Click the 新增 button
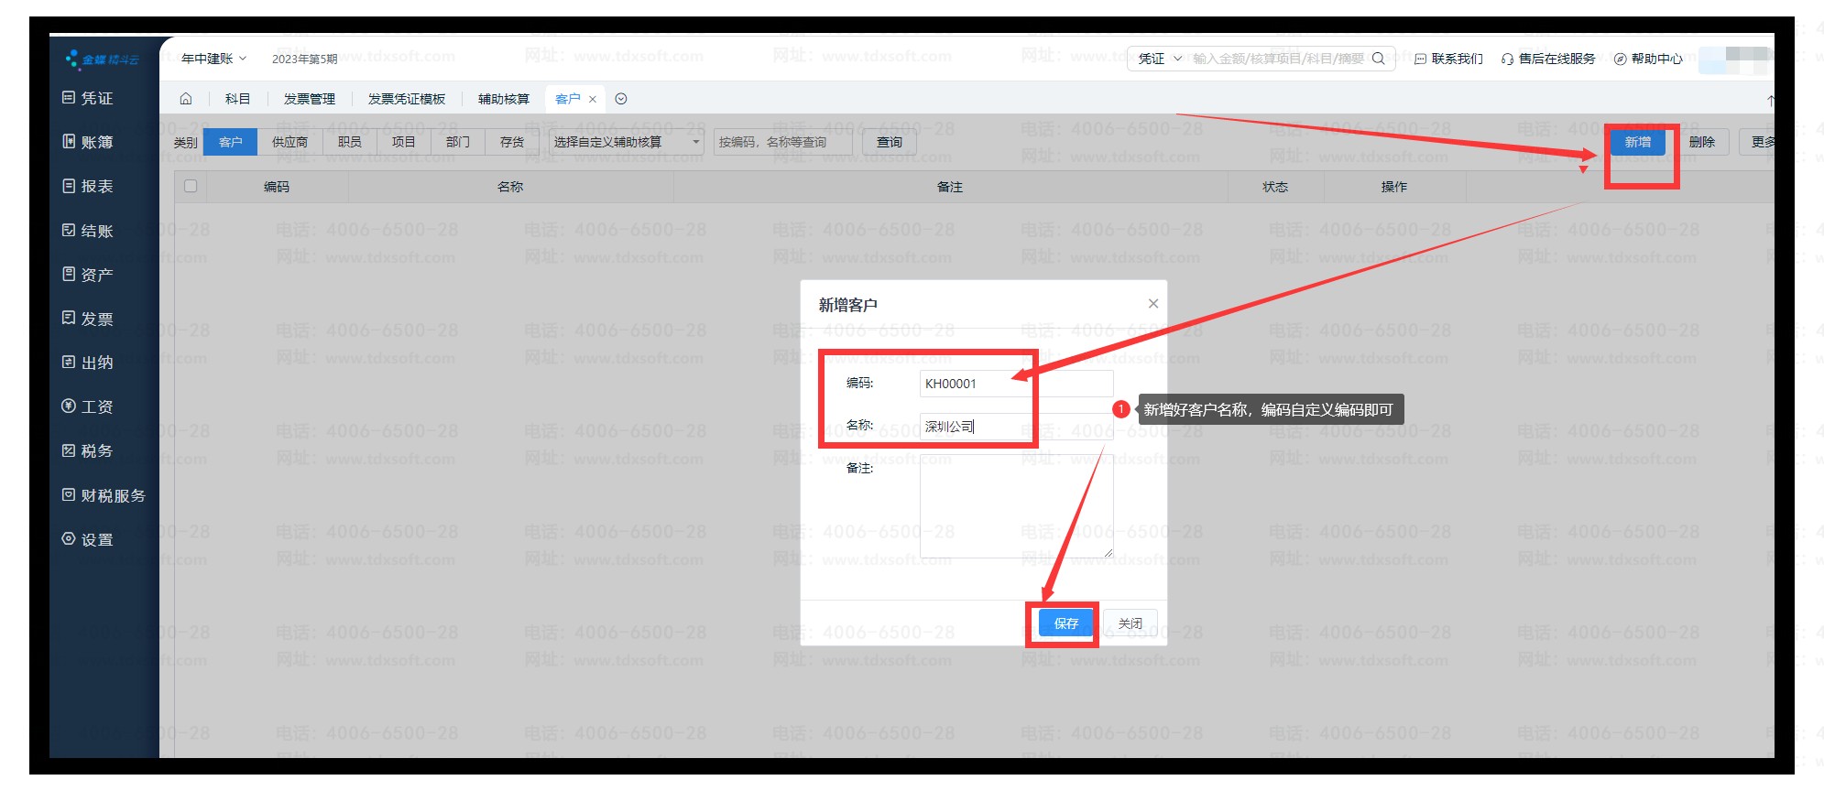The width and height of the screenshot is (1824, 791). (1637, 142)
